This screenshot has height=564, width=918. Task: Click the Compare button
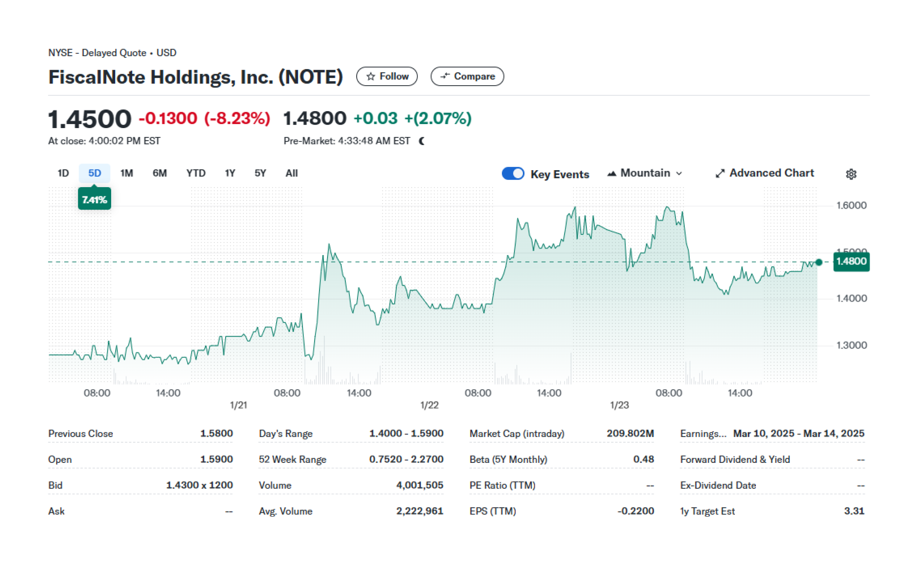click(x=467, y=76)
